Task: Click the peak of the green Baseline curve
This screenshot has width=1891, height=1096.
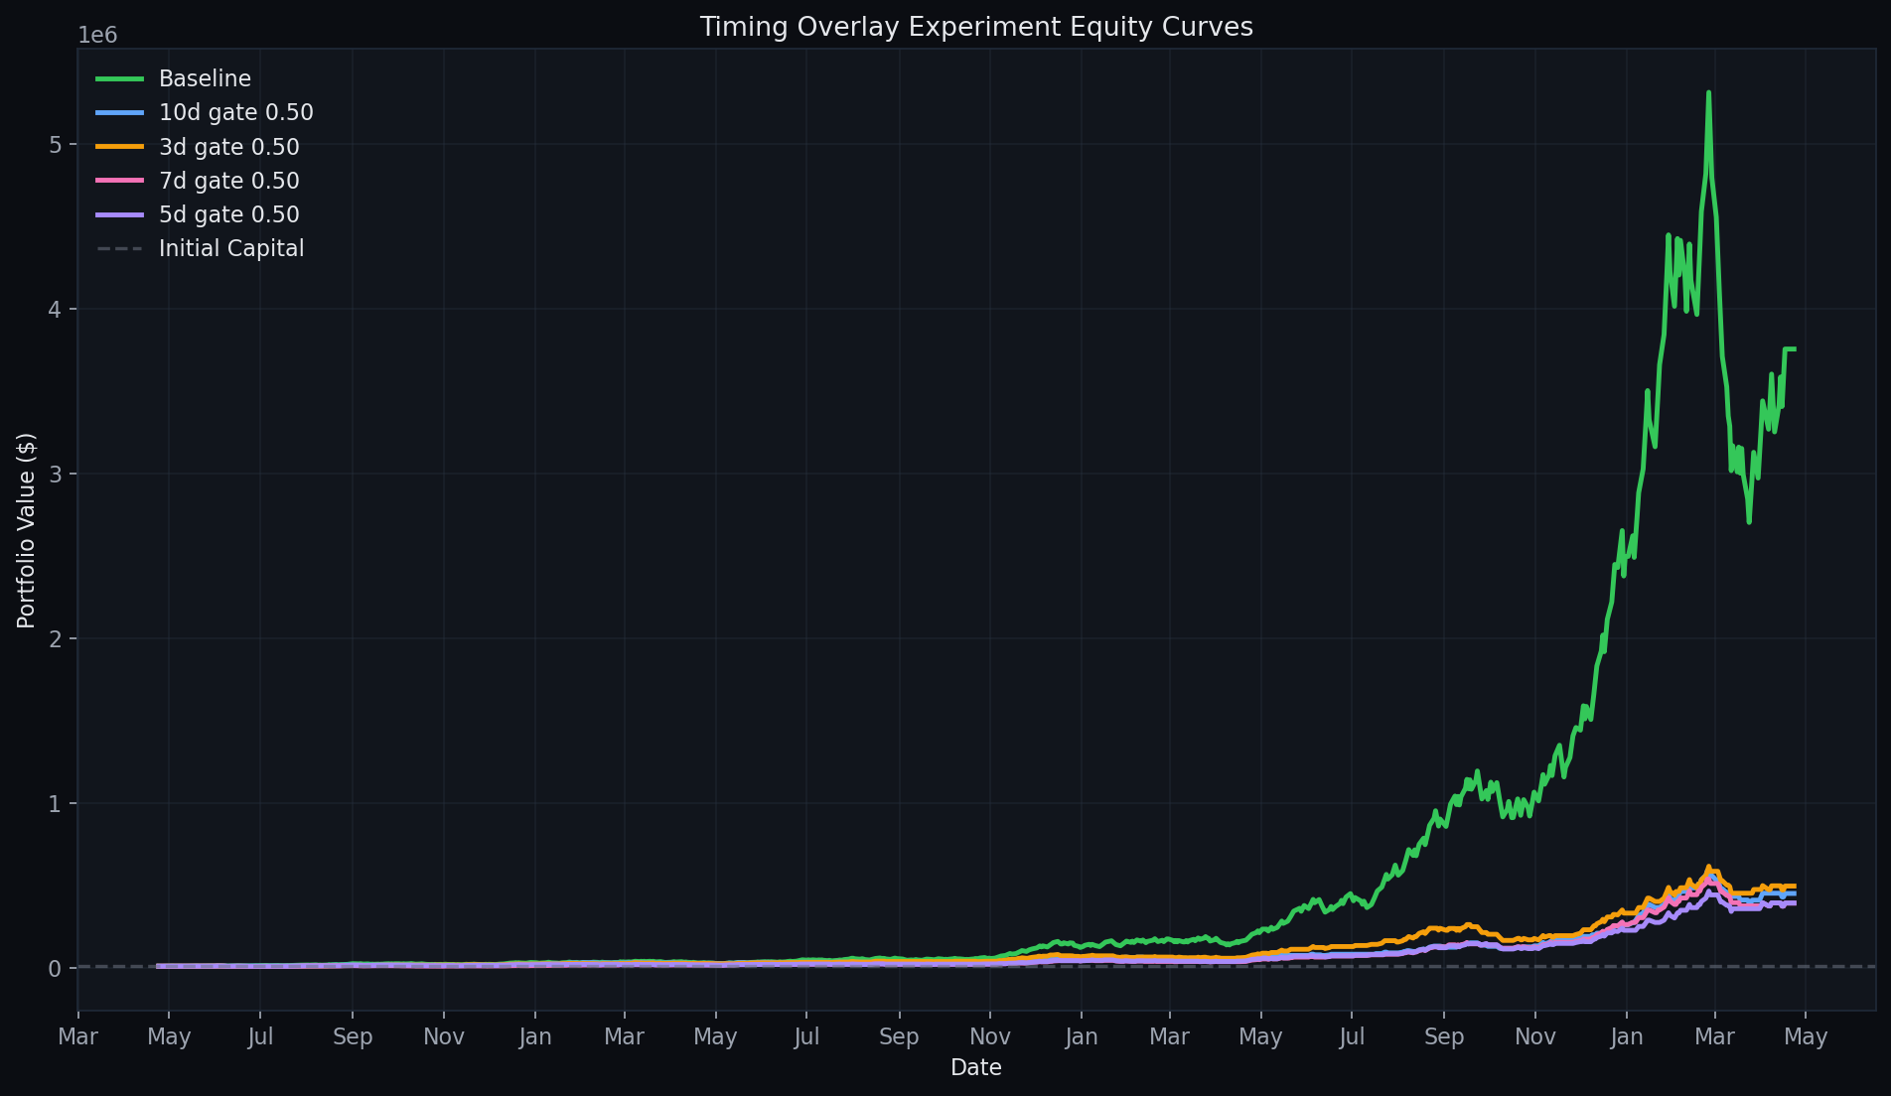Action: [x=1708, y=93]
